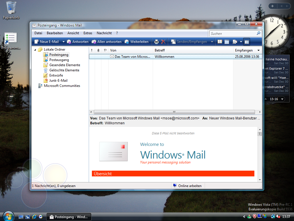The image size is (294, 221).
Task: Open the ? help menu
Action: click(117, 33)
